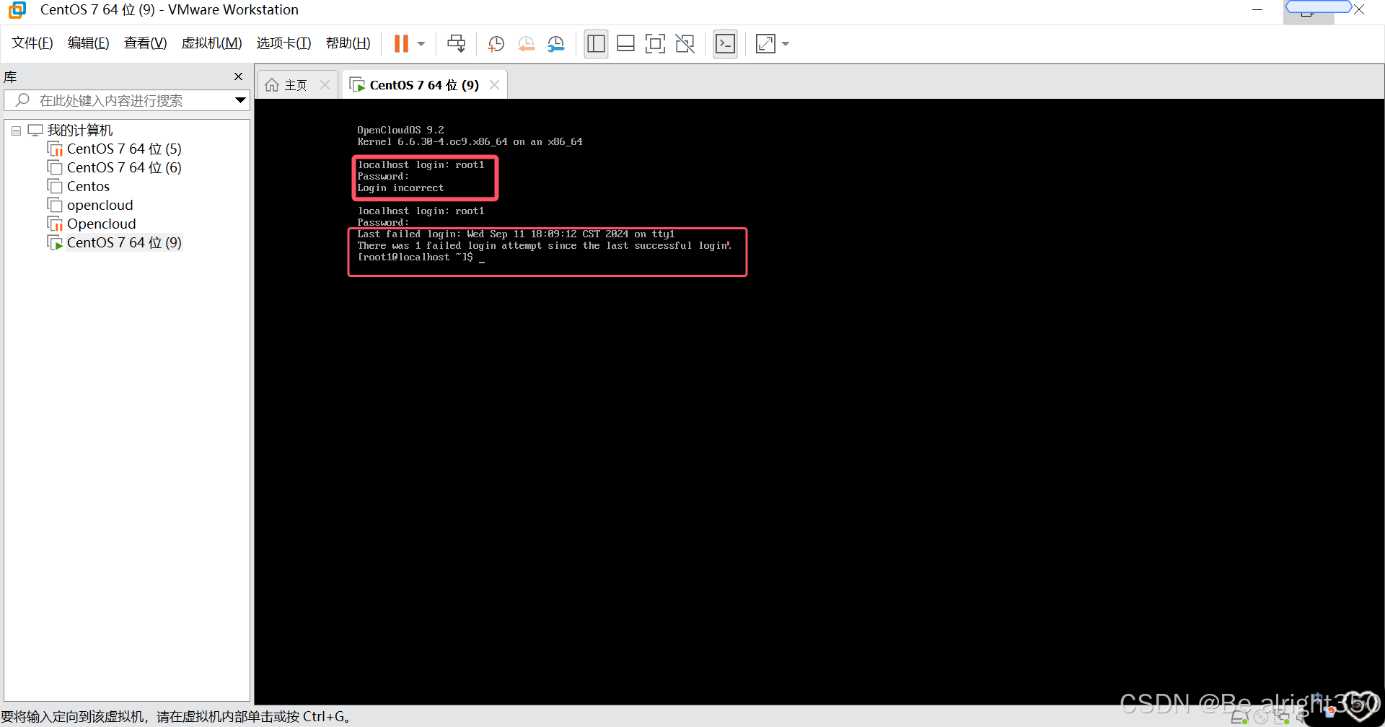Select the Opencloud virtual machine
Viewport: 1385px width, 727px height.
point(101,224)
